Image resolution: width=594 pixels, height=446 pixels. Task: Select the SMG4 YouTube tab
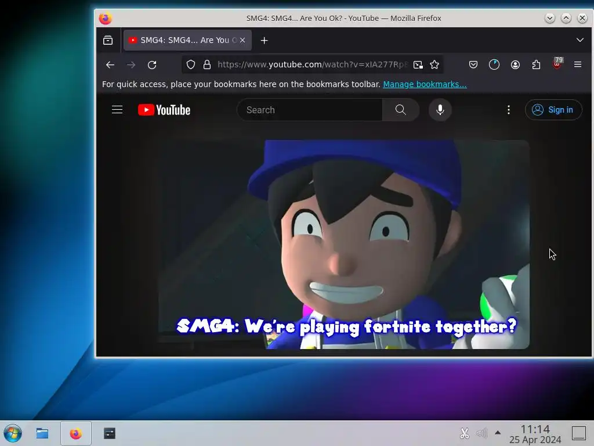tap(187, 40)
